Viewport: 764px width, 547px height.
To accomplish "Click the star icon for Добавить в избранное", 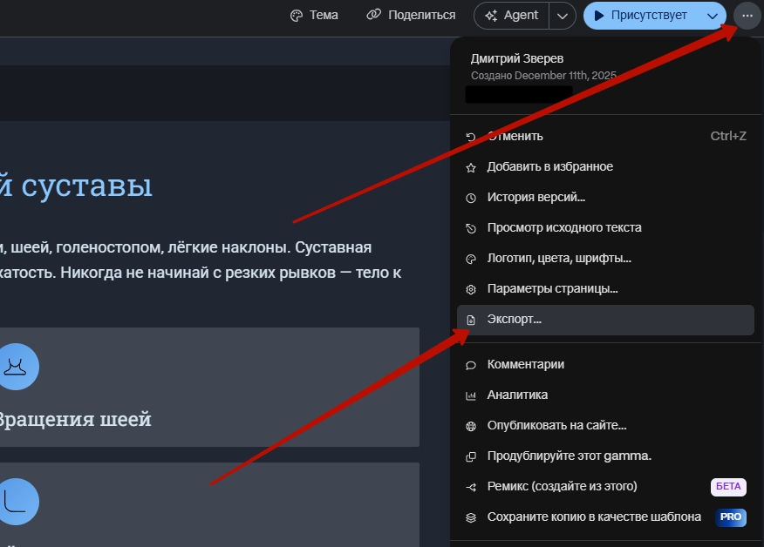I will 471,167.
